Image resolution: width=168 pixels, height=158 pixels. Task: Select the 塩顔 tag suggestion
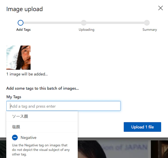coord(42,127)
